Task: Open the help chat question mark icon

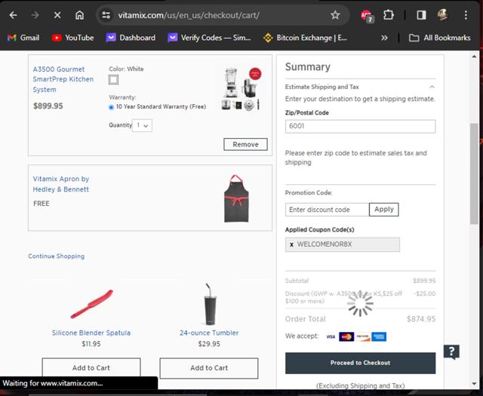Action: point(451,351)
